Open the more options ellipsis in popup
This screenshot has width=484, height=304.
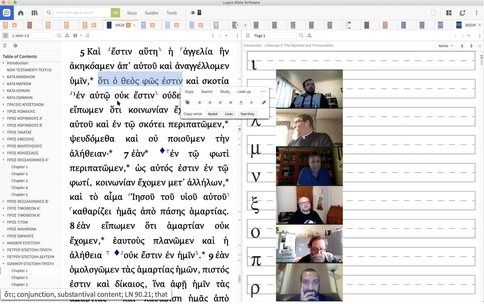pyautogui.click(x=263, y=92)
